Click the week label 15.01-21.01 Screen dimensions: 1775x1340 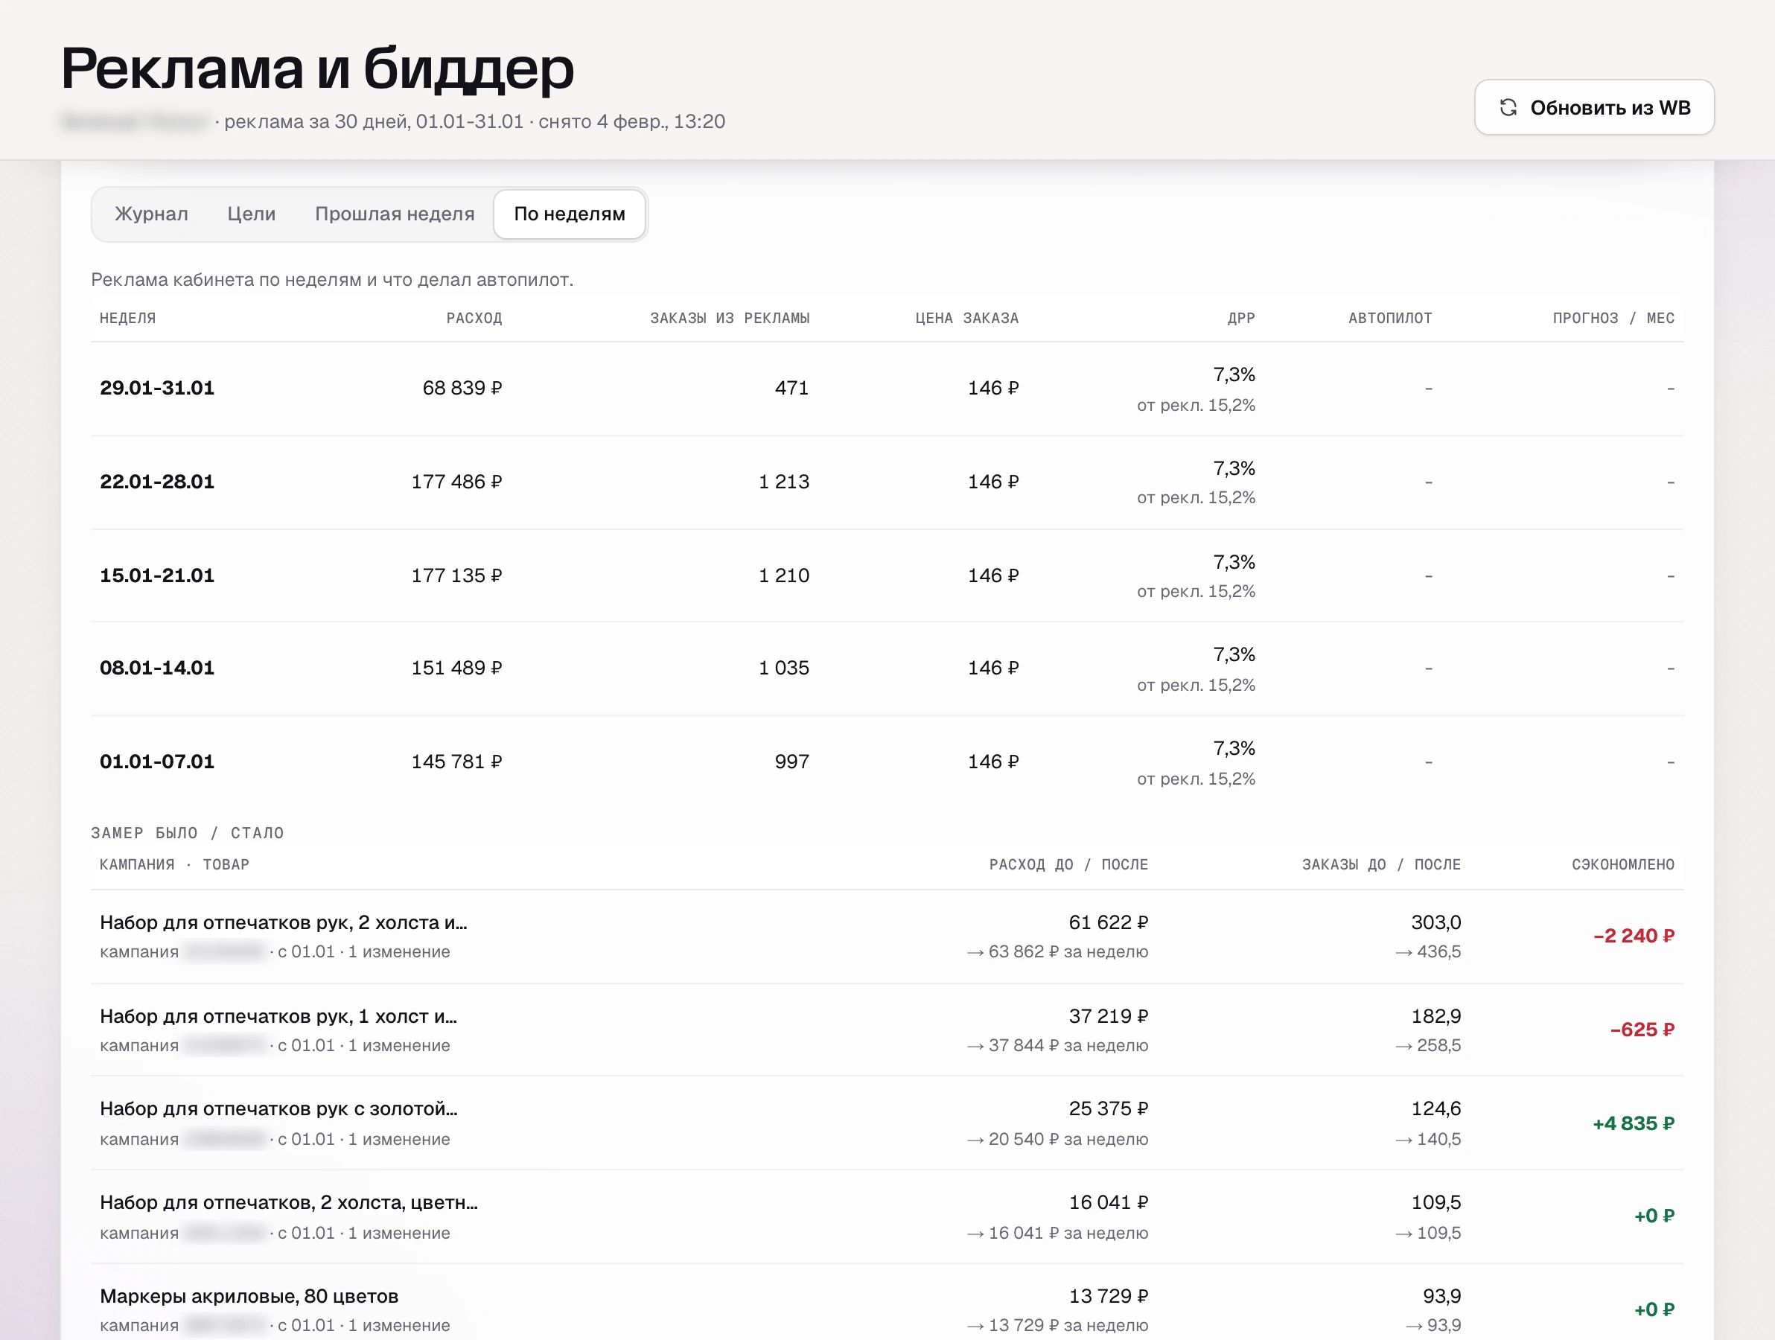point(156,576)
